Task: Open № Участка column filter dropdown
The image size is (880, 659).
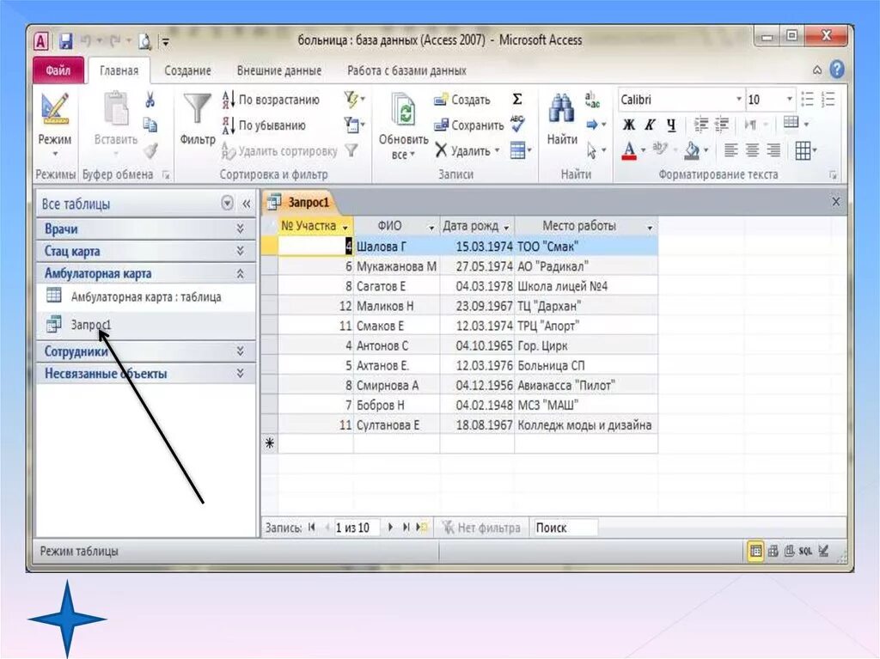Action: (345, 228)
